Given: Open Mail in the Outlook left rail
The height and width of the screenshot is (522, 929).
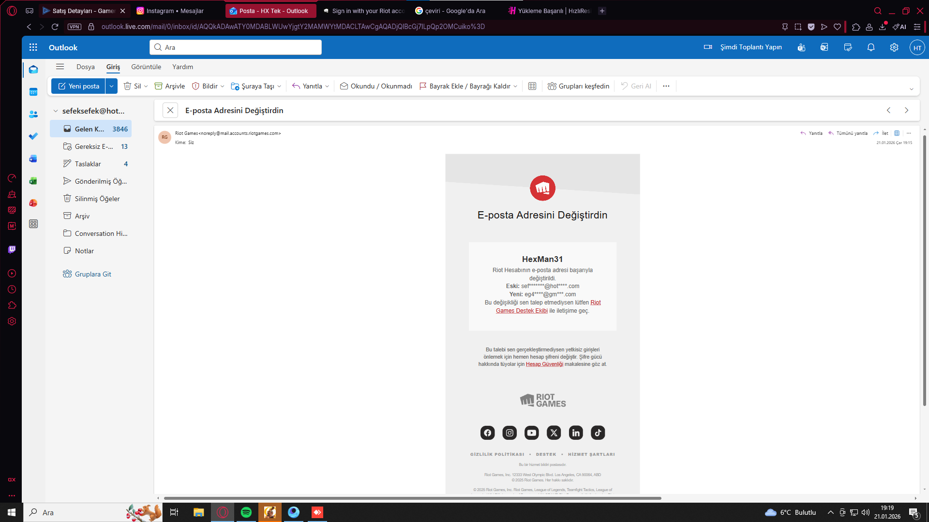Looking at the screenshot, I should click(33, 70).
